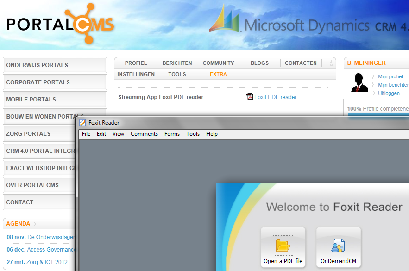
Task: Select the Extra tab
Action: [218, 74]
